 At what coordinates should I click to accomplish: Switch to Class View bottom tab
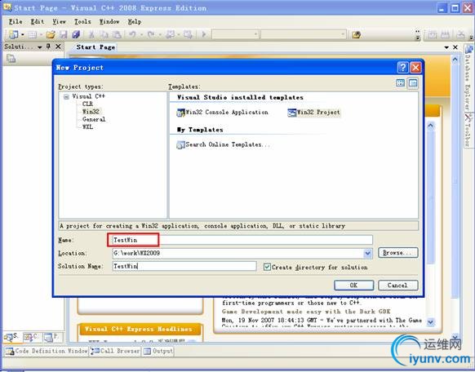point(32,337)
